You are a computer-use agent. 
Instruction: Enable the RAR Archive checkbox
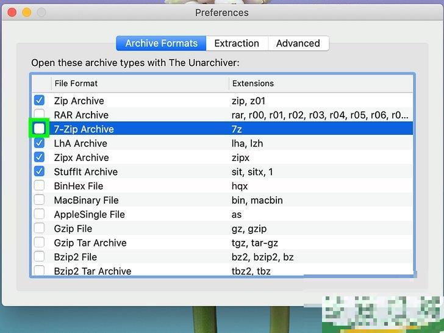click(x=40, y=114)
